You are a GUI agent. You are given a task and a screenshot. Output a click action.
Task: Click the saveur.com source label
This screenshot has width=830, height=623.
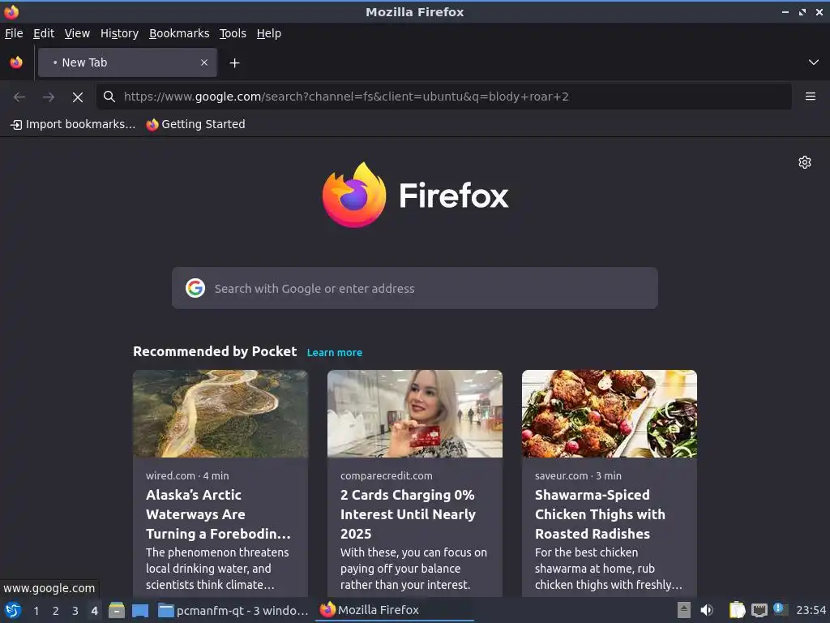pos(561,475)
